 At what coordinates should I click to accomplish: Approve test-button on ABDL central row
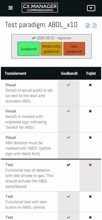tap(69, 197)
